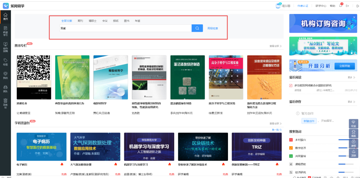Click the blue search magnifier button
This screenshot has height=178, width=360.
coord(197,28)
